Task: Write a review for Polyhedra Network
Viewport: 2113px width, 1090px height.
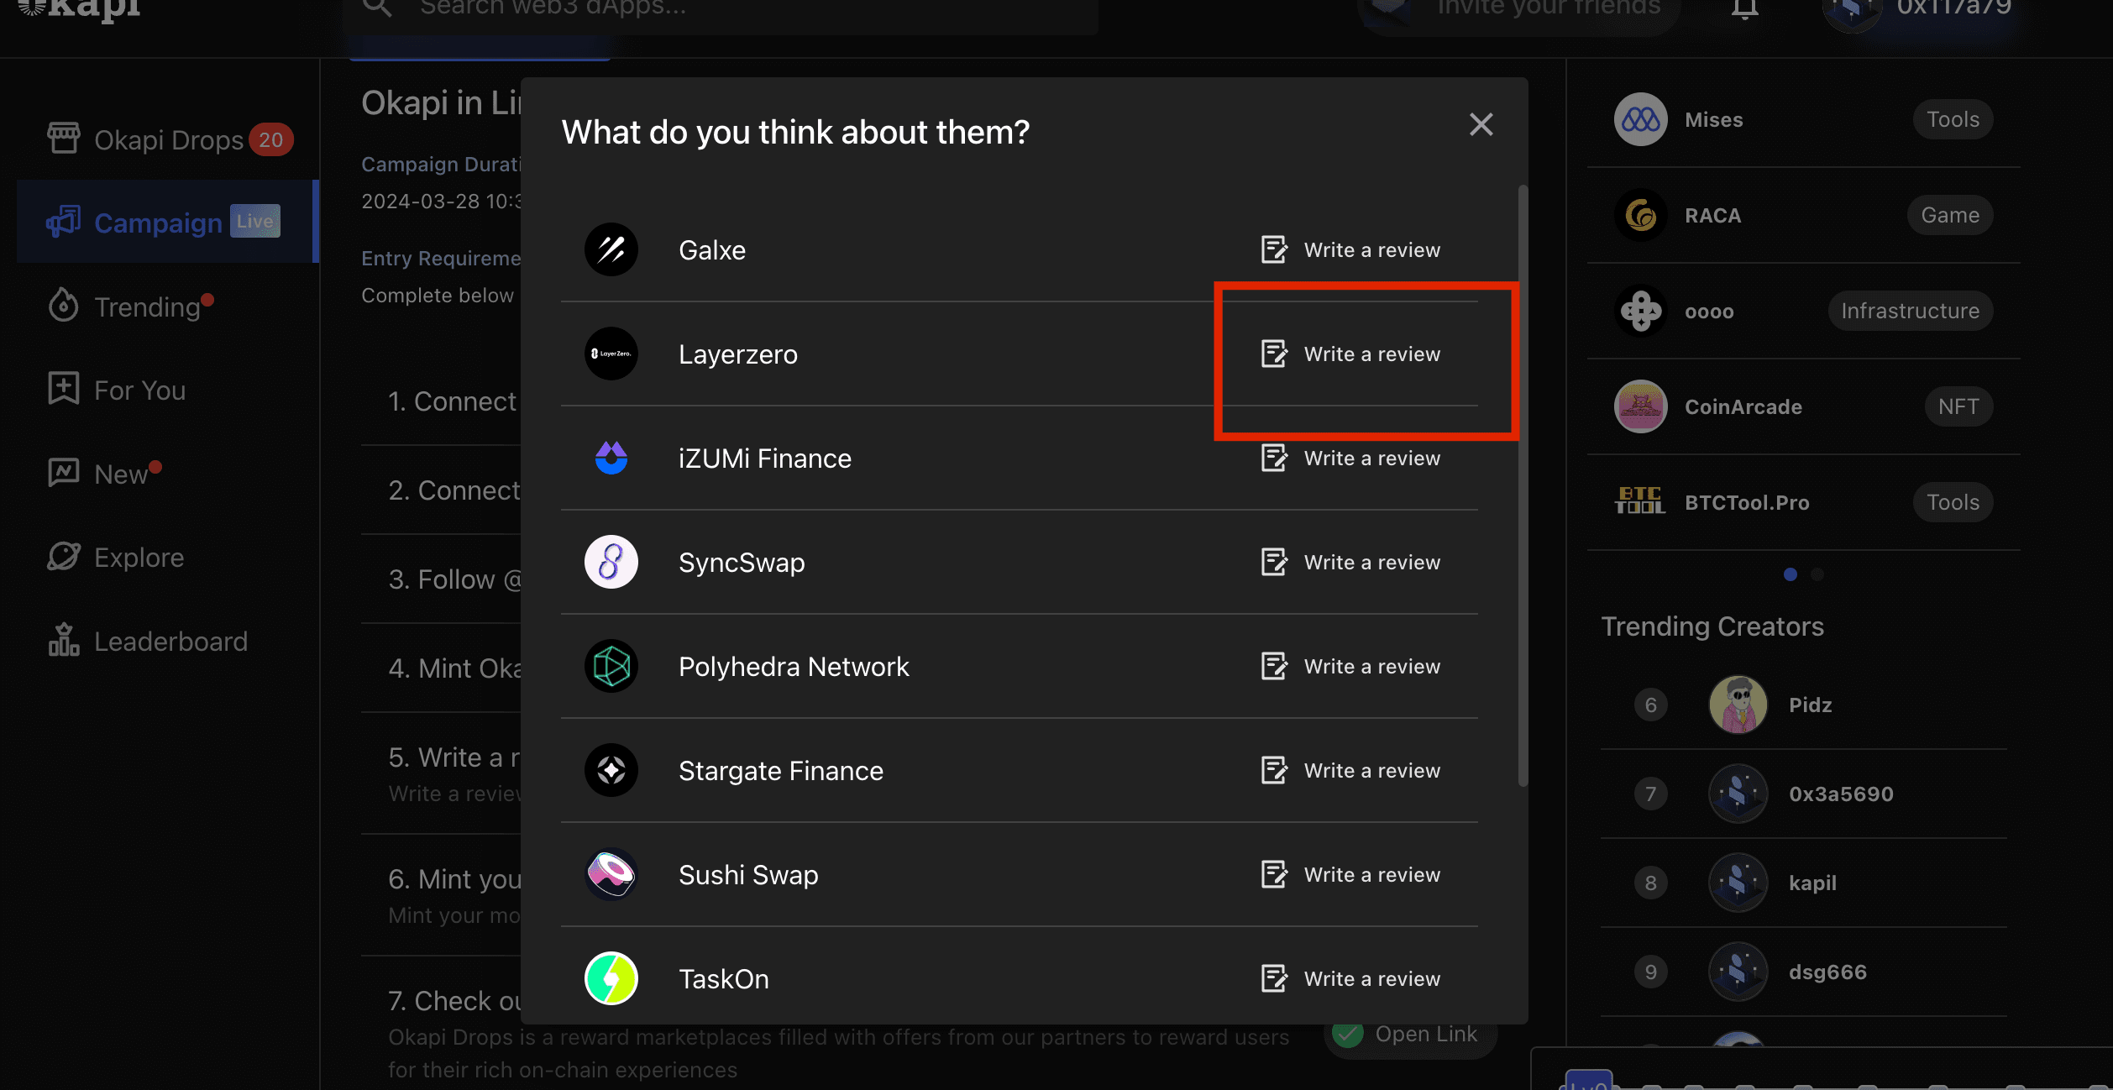Action: click(x=1350, y=666)
